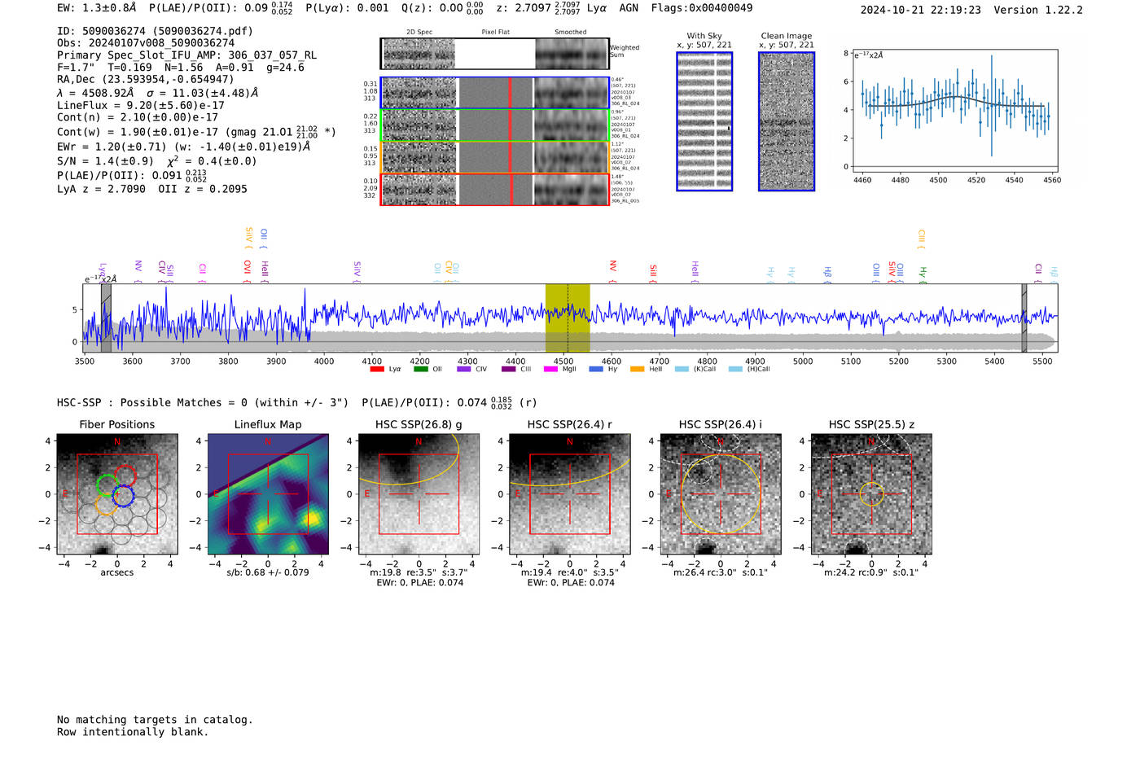Click the Smoothed column header
The height and width of the screenshot is (776, 1140).
571,32
